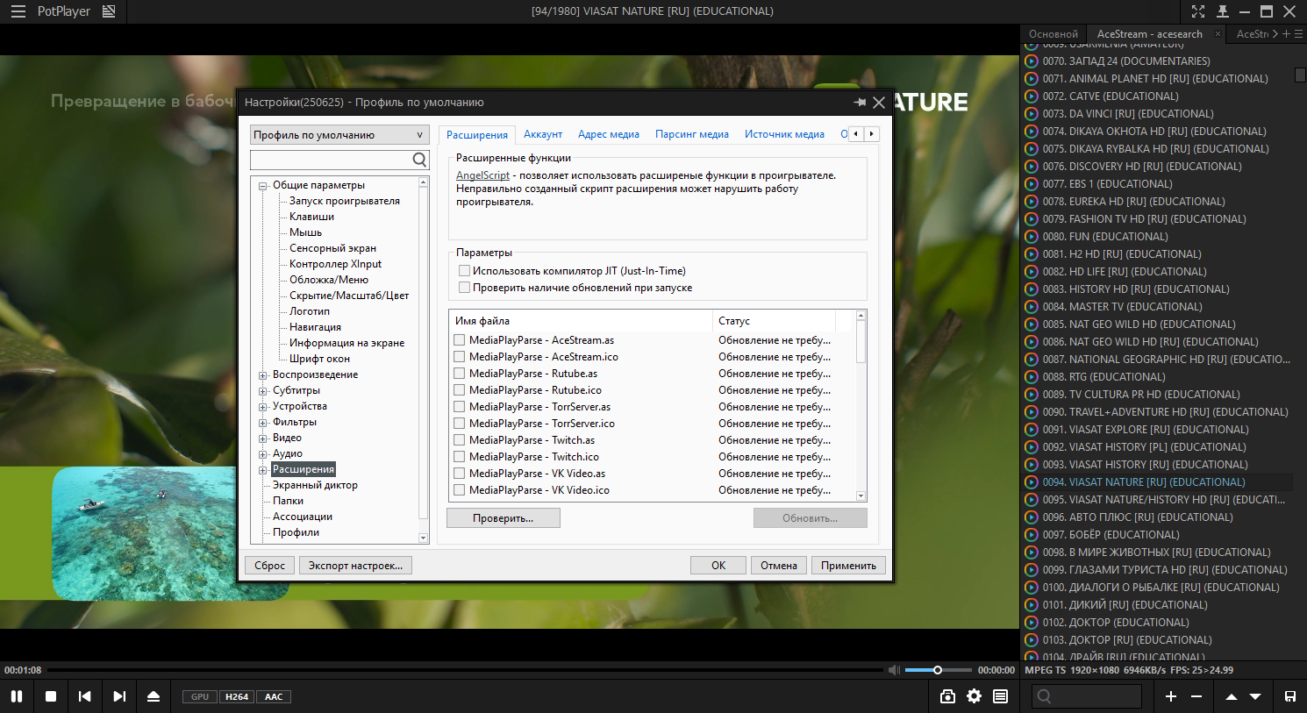Remove an item with the playlist minus icon

pos(1196,696)
